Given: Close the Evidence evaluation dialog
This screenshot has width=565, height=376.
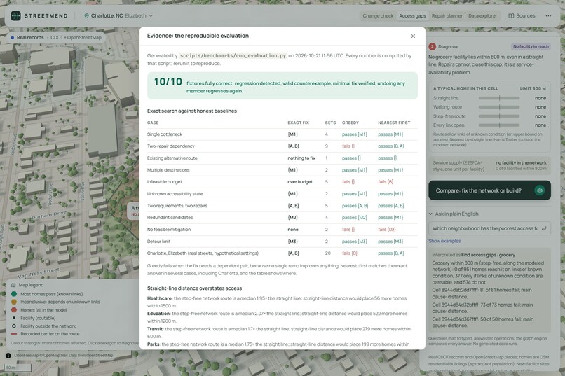Looking at the screenshot, I should pos(413,36).
